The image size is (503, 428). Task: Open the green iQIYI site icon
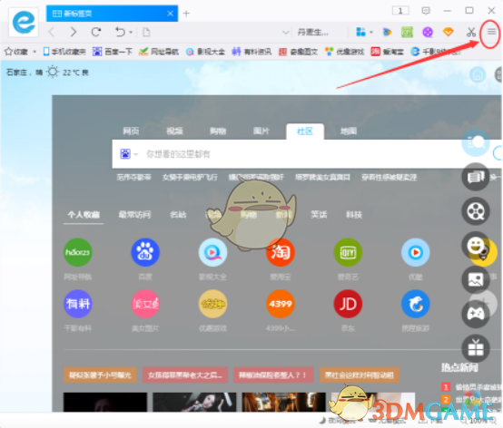click(x=348, y=252)
